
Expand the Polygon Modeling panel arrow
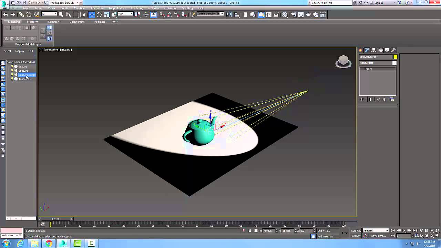click(40, 44)
